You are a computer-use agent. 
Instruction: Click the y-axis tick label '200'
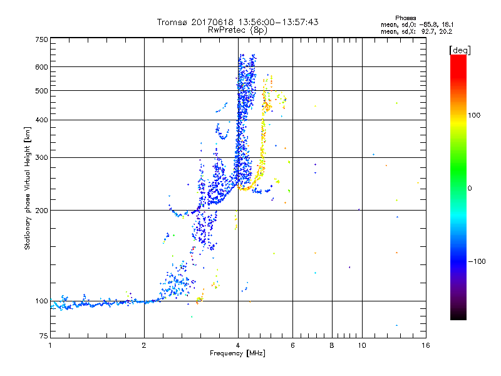point(41,211)
